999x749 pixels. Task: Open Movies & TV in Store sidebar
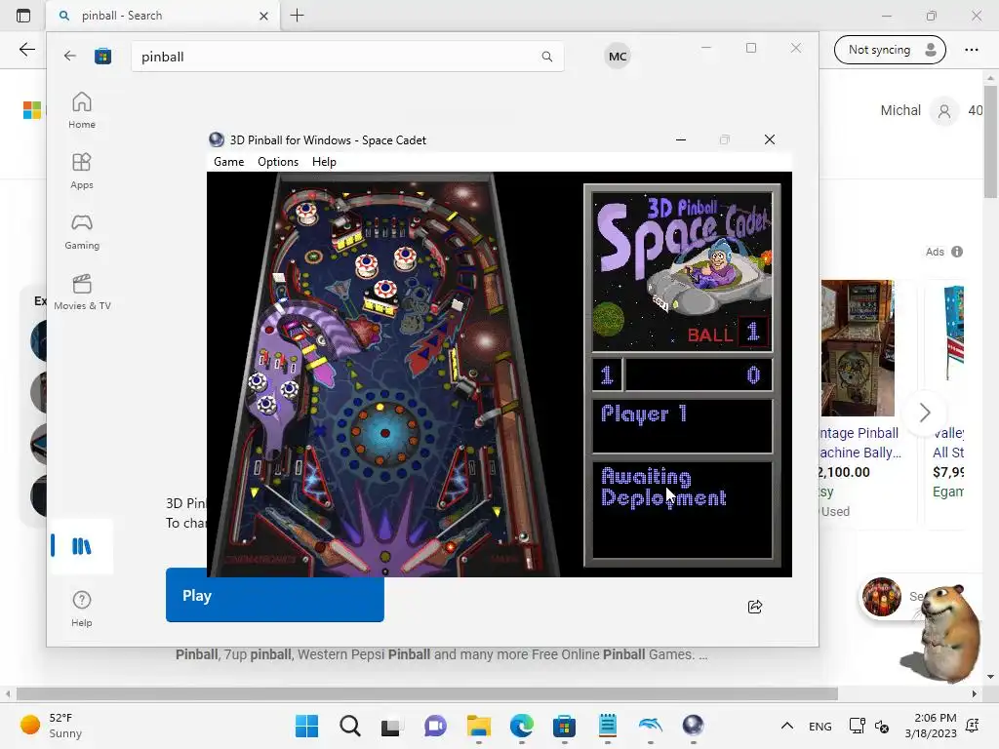pyautogui.click(x=82, y=292)
